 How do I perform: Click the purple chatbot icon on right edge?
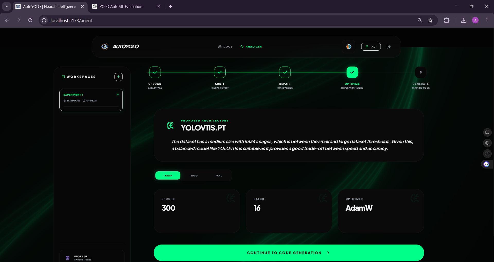tap(486, 164)
